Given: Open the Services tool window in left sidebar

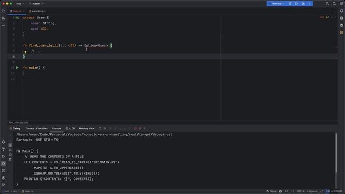Looking at the screenshot, I should pos(4,142).
